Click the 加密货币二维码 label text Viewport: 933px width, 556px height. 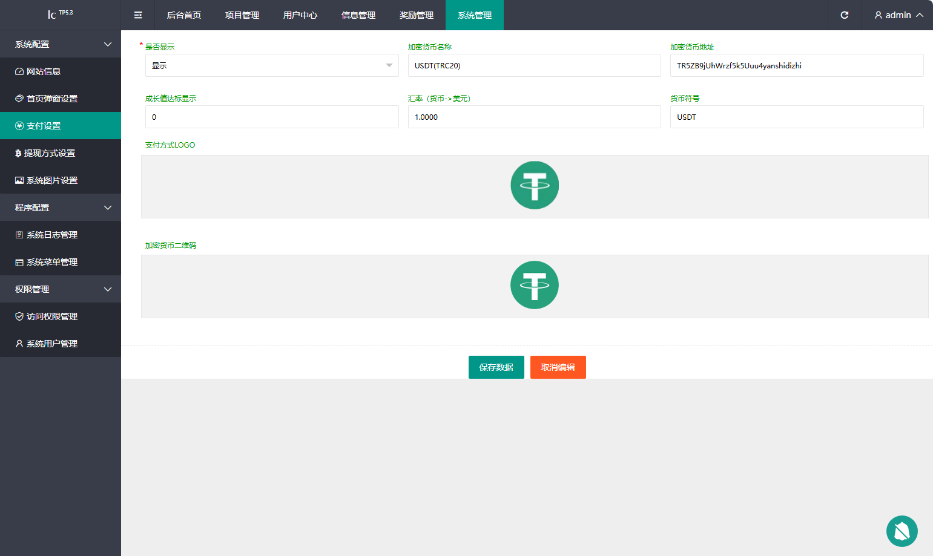[x=171, y=246]
